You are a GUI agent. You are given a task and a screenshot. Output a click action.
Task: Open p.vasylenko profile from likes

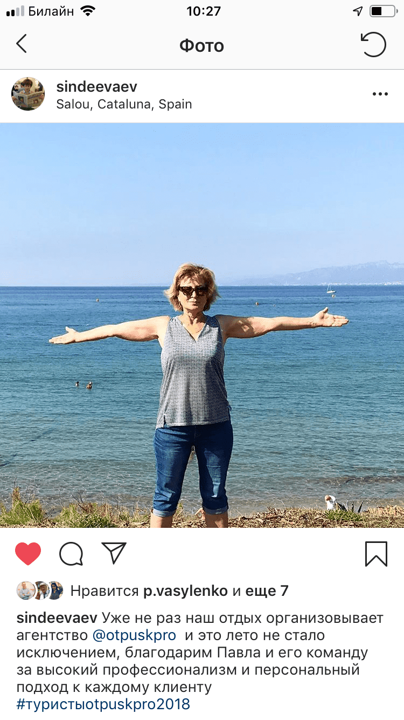coord(185,591)
